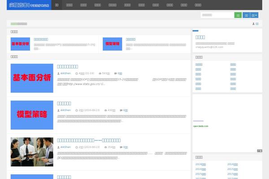Click author person icon in business photo article
Screen dimensions: 269x179
pyautogui.click(x=58, y=147)
